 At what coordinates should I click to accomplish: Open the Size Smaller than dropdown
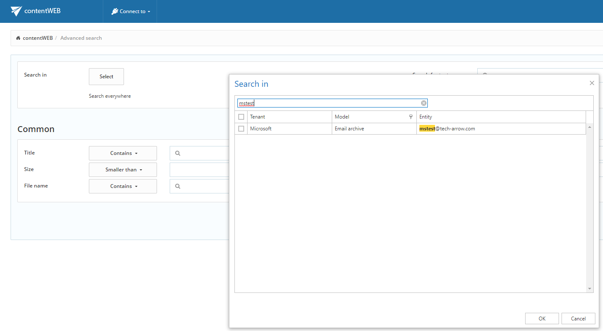(x=123, y=170)
